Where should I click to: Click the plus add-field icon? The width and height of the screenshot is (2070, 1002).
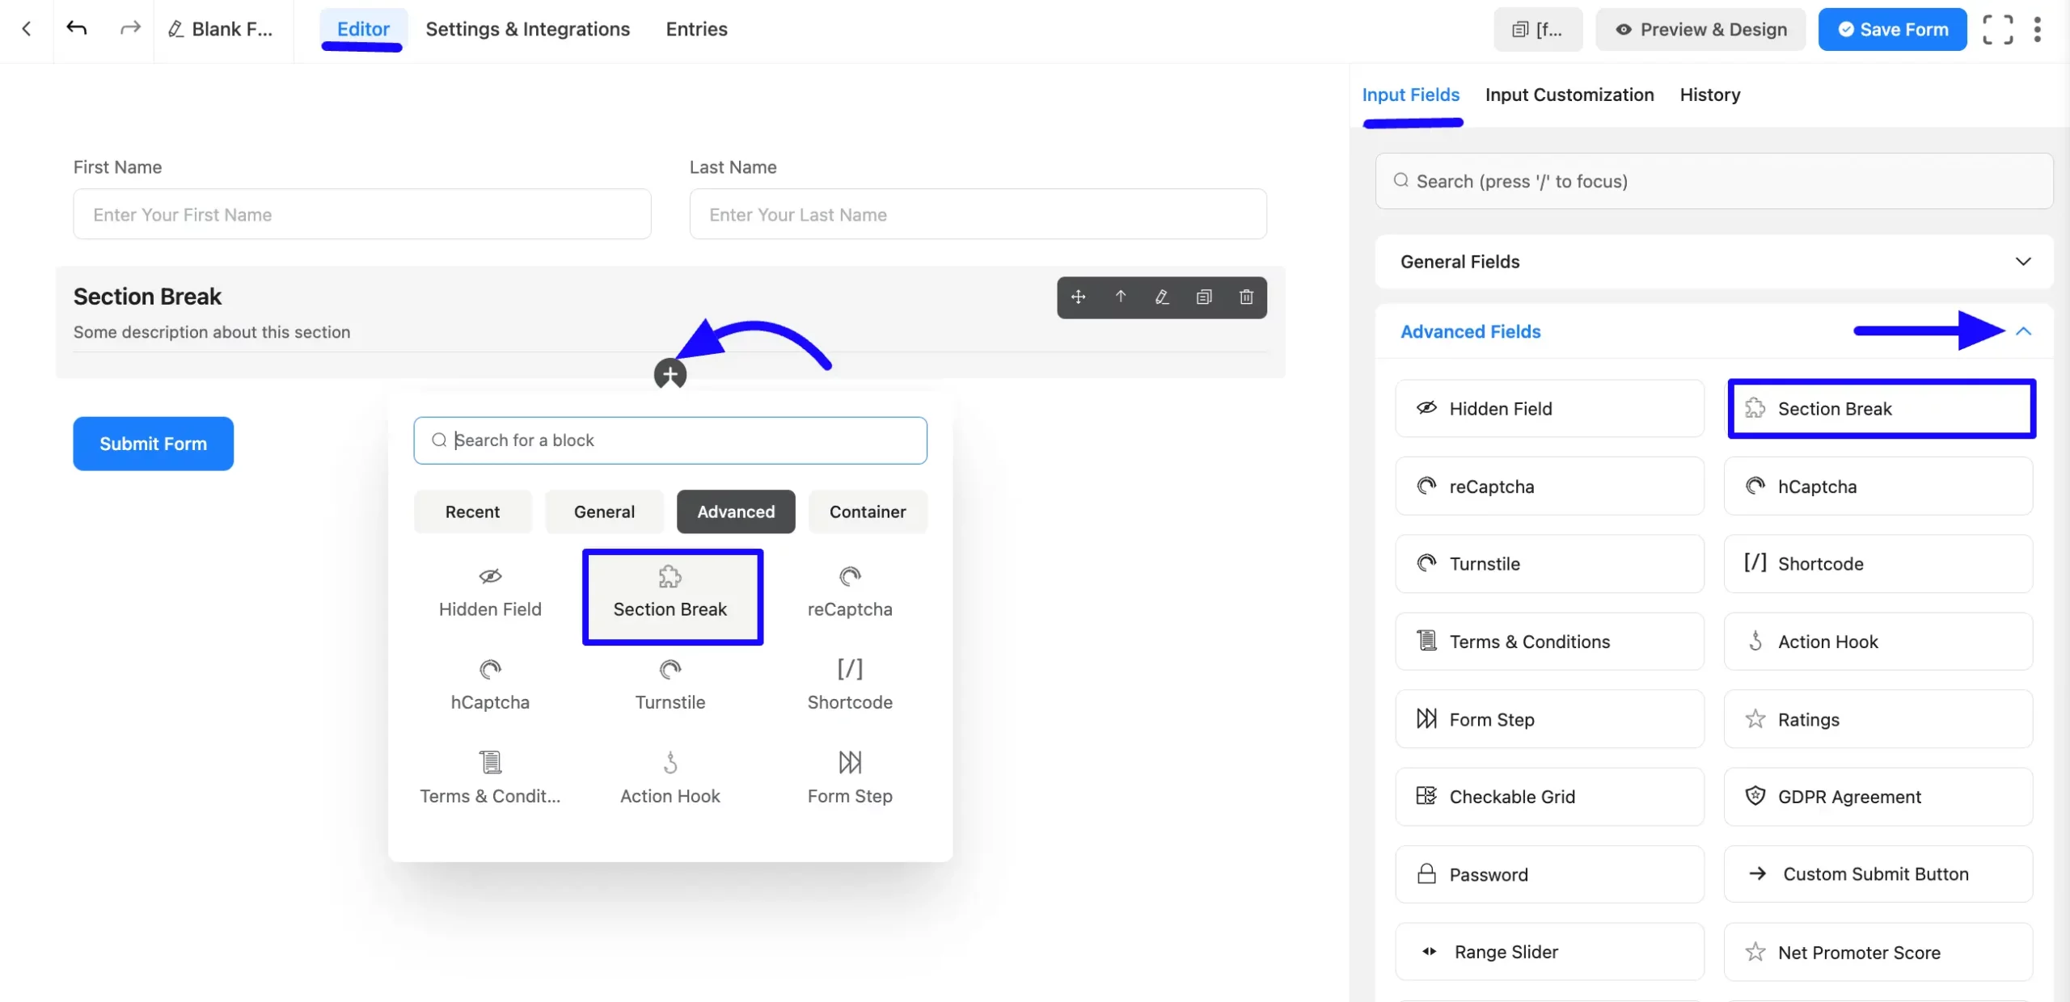670,375
